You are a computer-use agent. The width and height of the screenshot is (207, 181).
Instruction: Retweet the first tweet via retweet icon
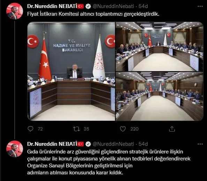click(76, 129)
